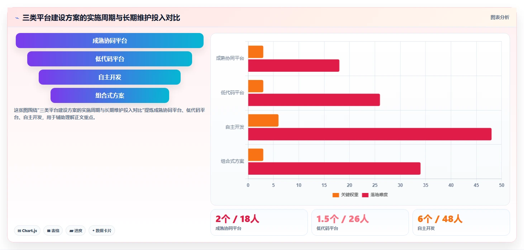
Task: Click the Chart.js tag chip
Action: pyautogui.click(x=27, y=231)
